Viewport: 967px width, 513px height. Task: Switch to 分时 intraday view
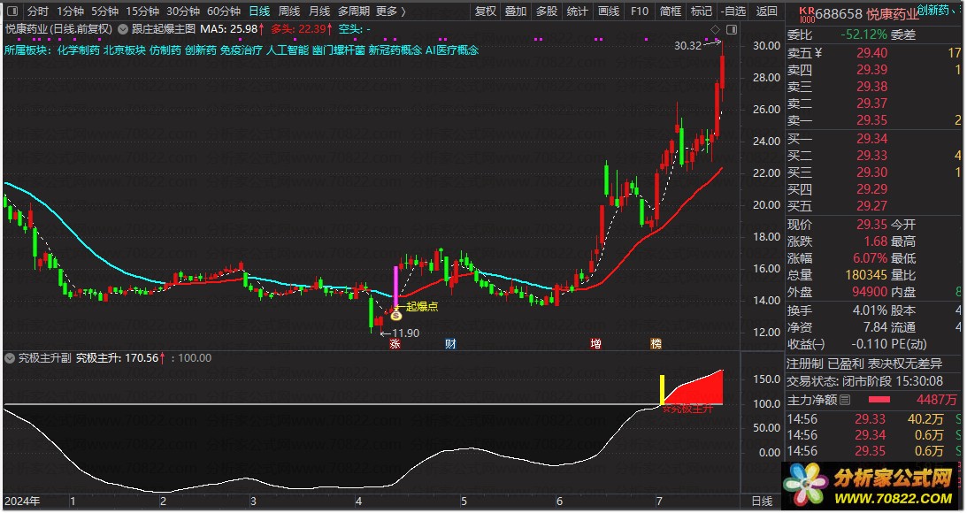coord(38,11)
